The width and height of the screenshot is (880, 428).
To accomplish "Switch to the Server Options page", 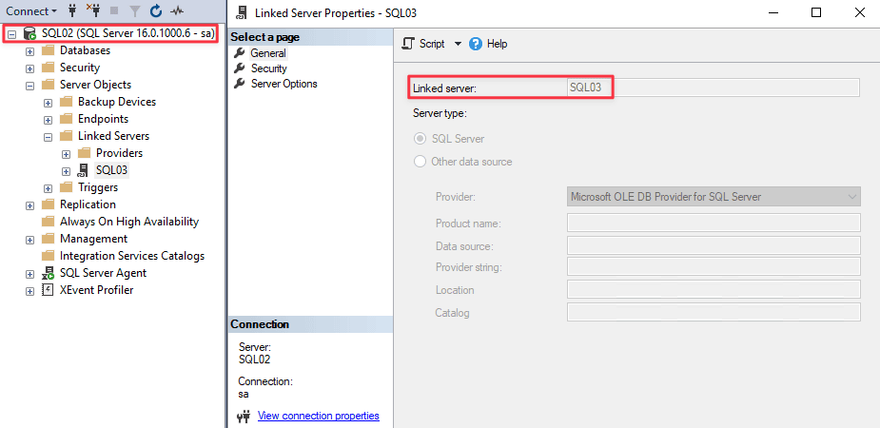I will tap(284, 84).
